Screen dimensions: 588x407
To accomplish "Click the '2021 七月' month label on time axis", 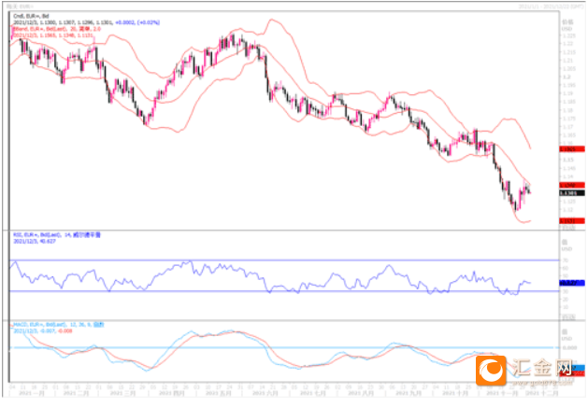I will tap(311, 394).
